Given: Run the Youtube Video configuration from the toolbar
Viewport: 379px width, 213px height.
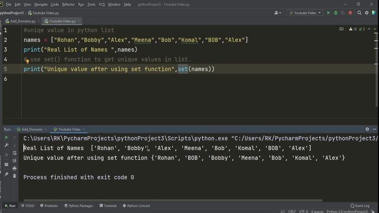Looking at the screenshot, I should [x=328, y=13].
